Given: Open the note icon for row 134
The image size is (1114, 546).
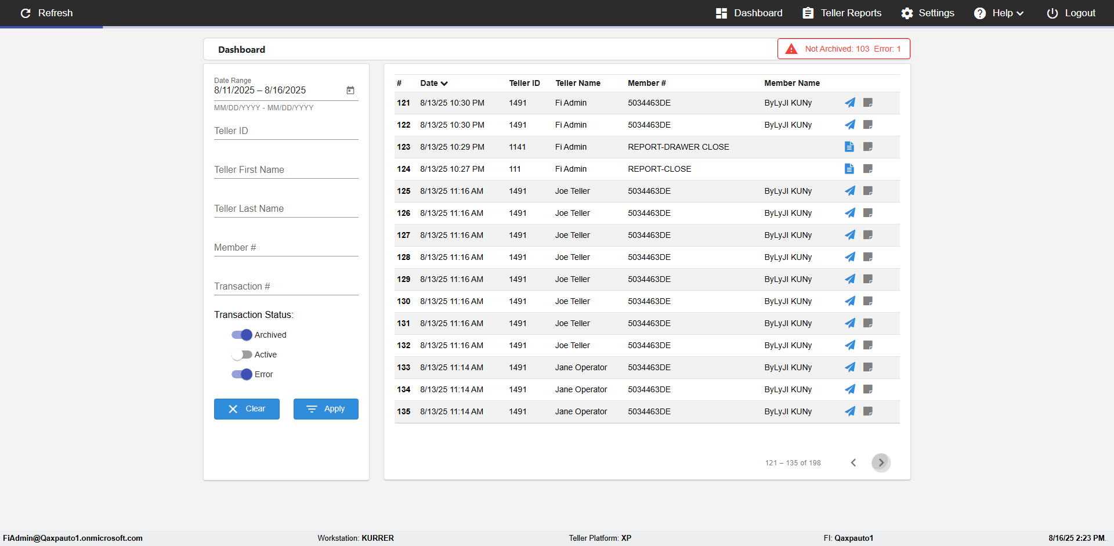Looking at the screenshot, I should [868, 389].
